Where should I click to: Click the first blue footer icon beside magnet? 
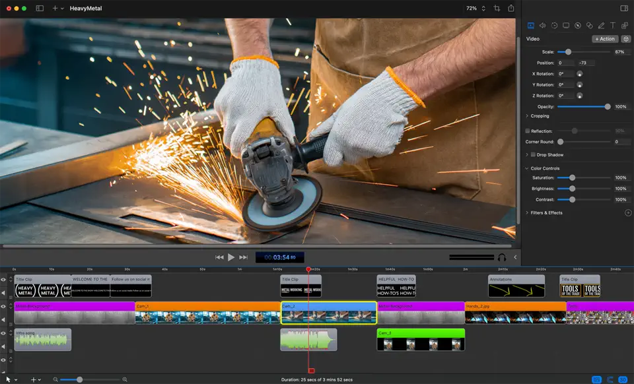596,379
